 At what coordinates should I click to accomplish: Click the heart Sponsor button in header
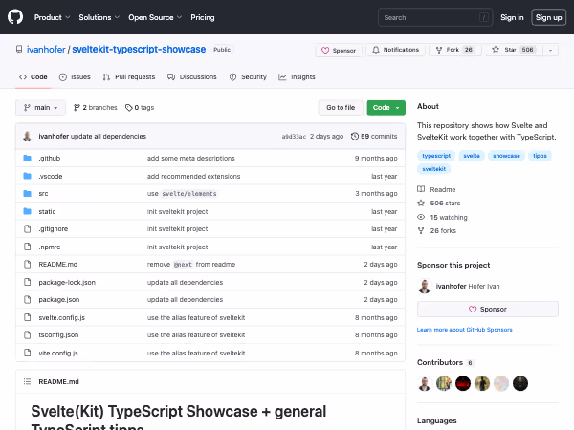click(339, 50)
